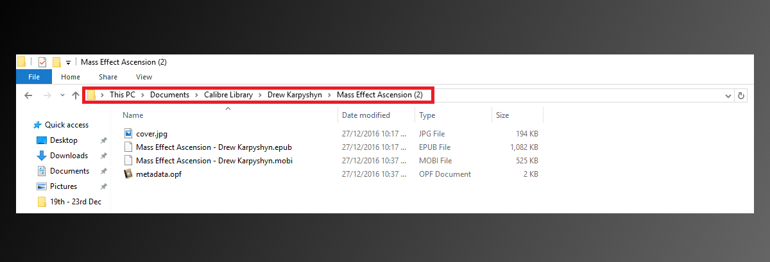This screenshot has width=770, height=262.
Task: Open the recent locations dropdown arrow
Action: [x=62, y=95]
